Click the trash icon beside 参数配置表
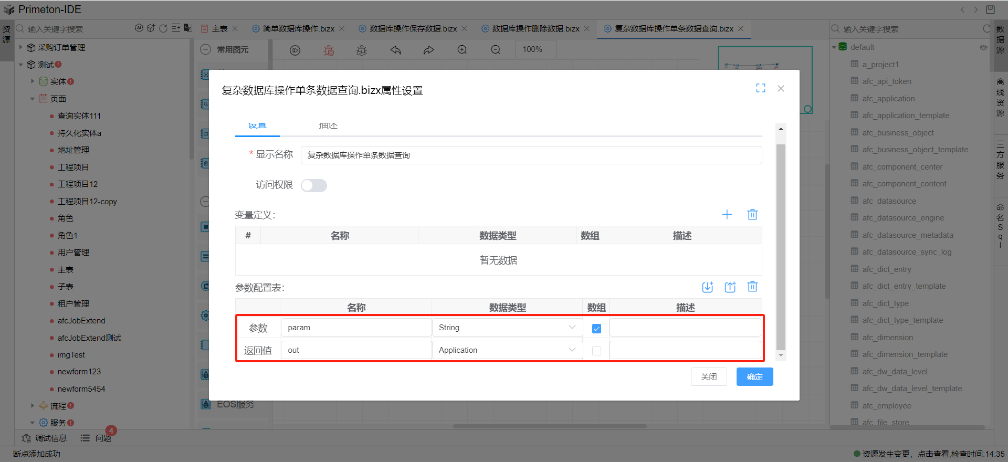The width and height of the screenshot is (1008, 462). (752, 287)
